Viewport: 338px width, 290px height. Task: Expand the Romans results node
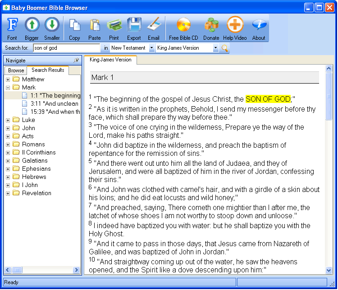tap(8, 145)
